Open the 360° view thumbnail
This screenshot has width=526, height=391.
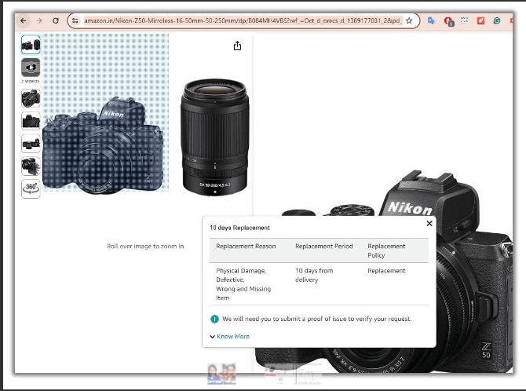click(x=31, y=188)
